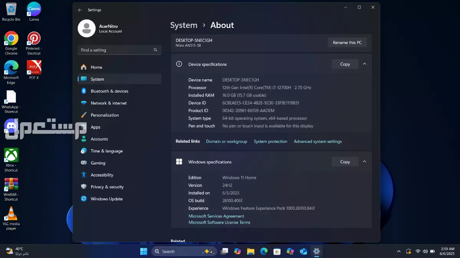Open the WhatsApp shortcut on desktop
This screenshot has width=460, height=258.
point(11,102)
